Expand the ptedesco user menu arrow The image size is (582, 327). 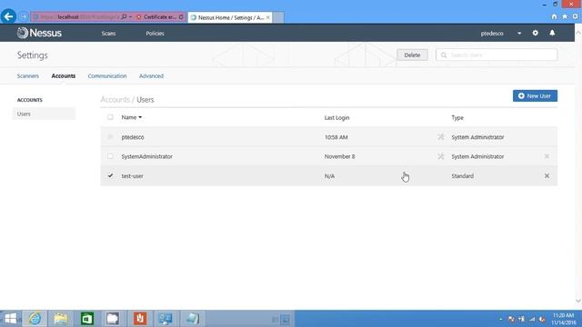519,34
